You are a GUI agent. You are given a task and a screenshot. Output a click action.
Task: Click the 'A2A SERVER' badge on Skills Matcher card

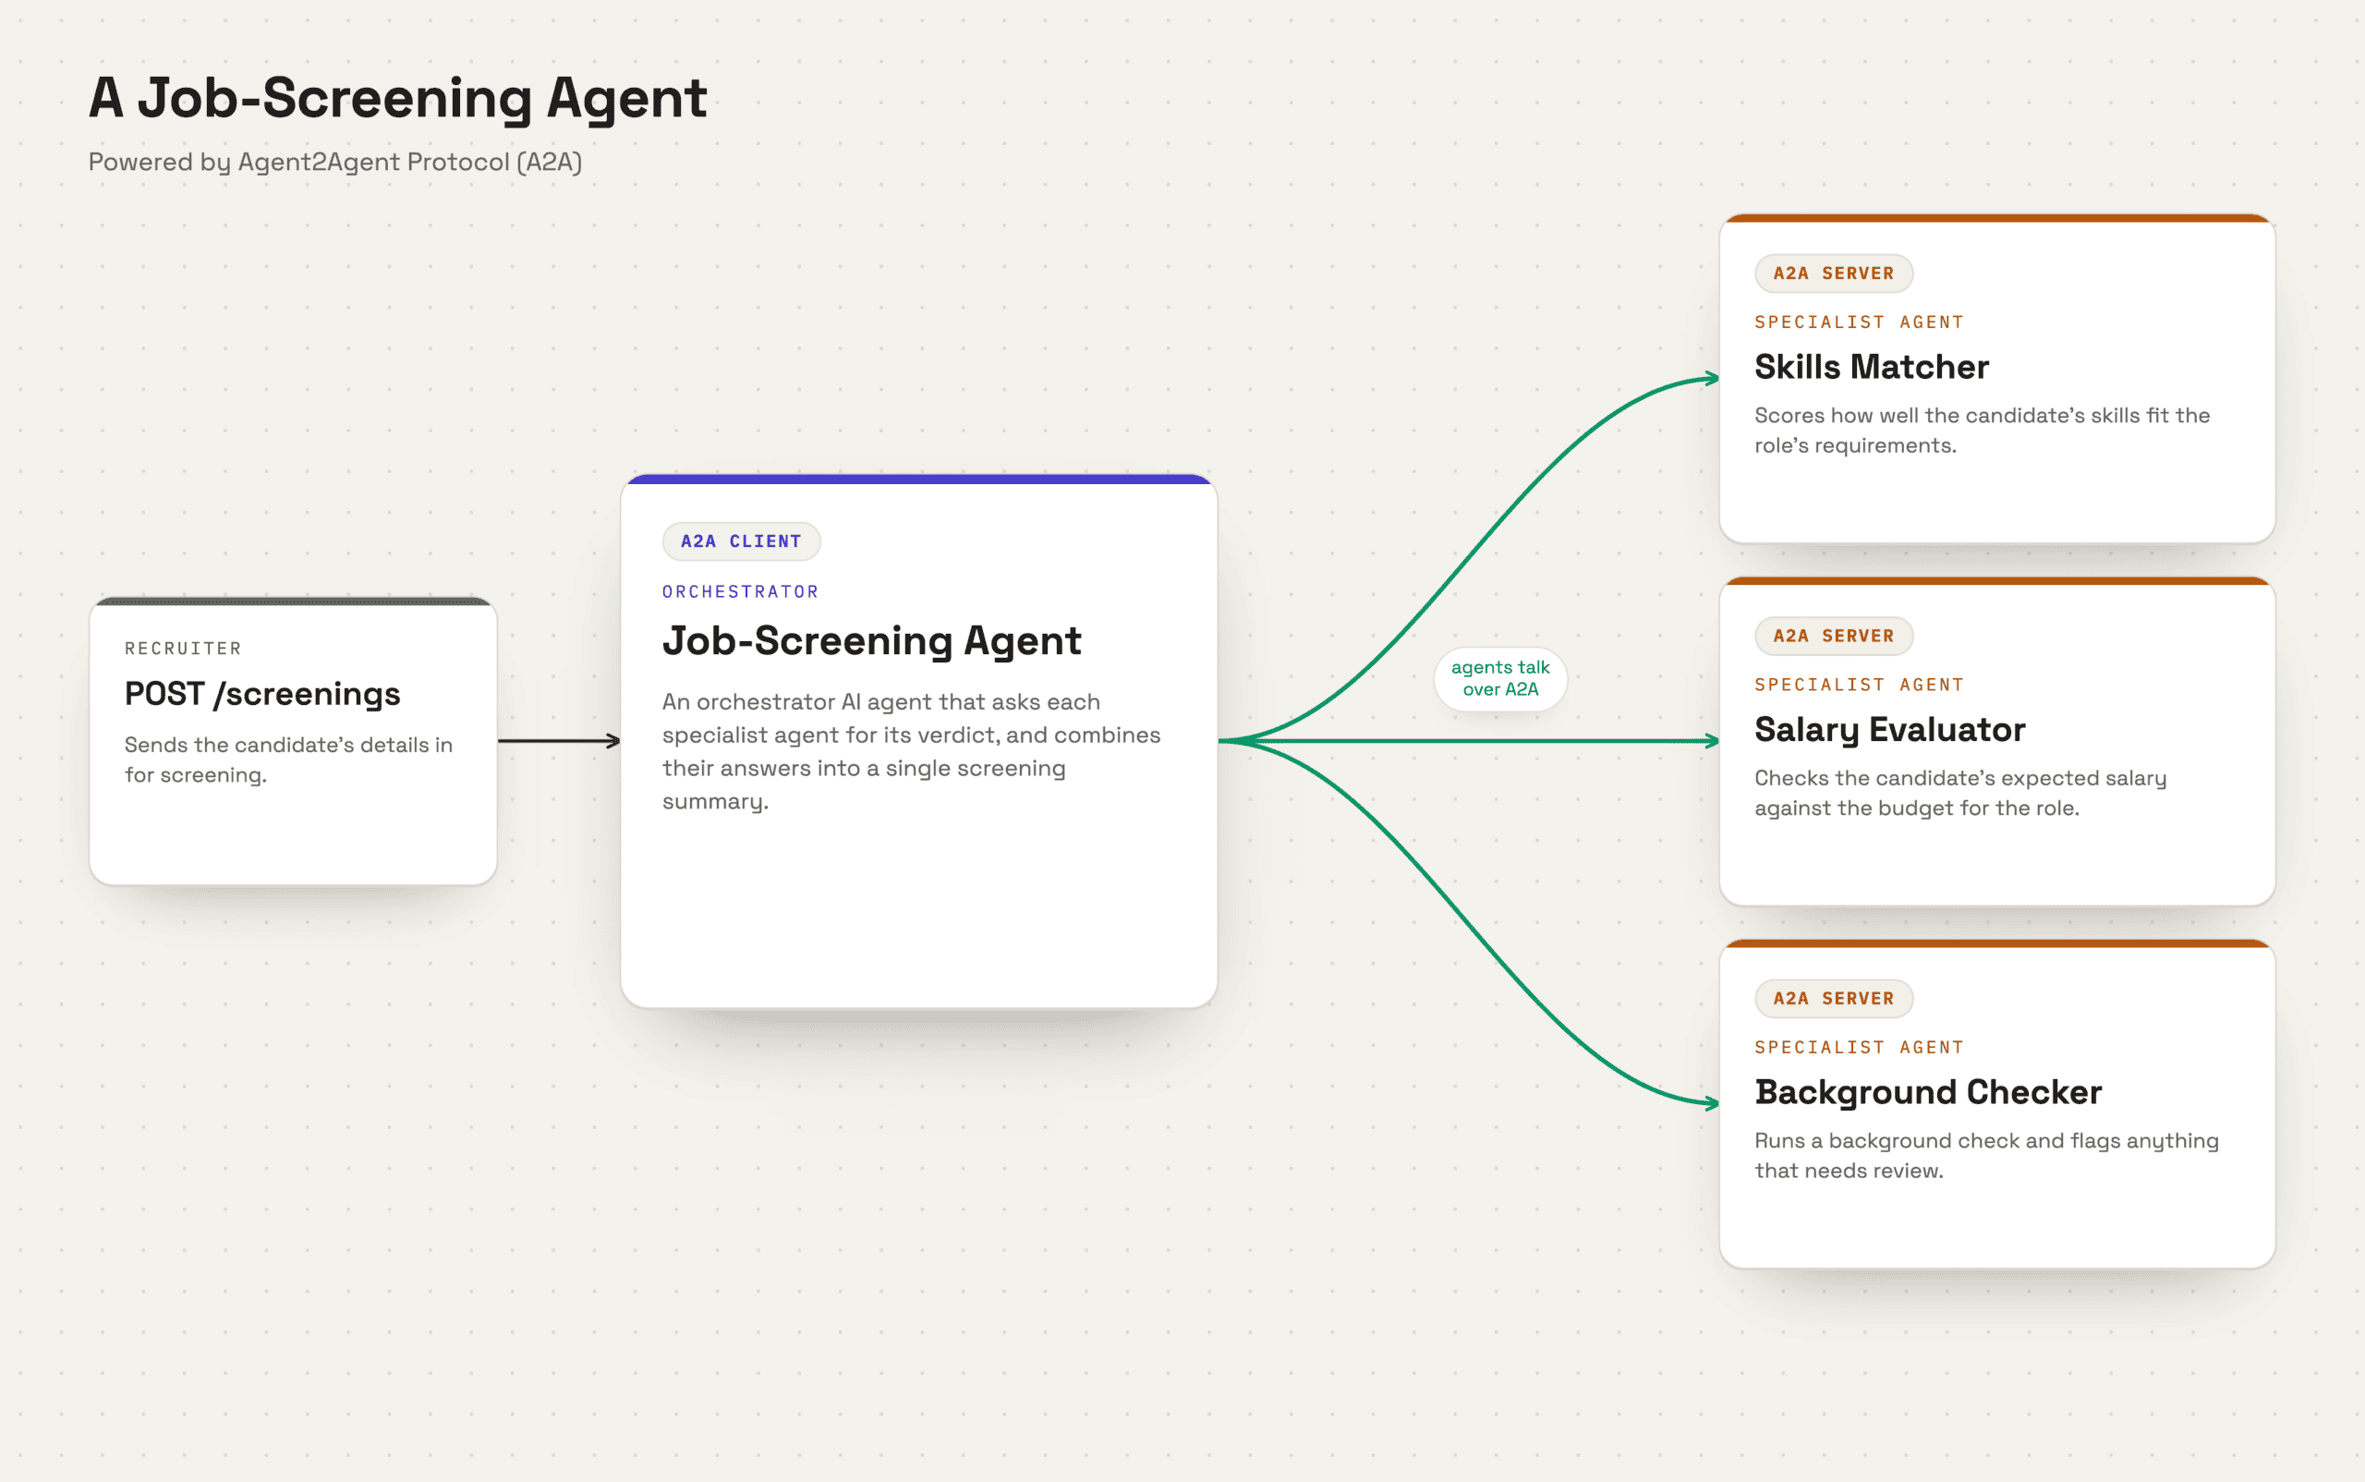pos(1834,273)
